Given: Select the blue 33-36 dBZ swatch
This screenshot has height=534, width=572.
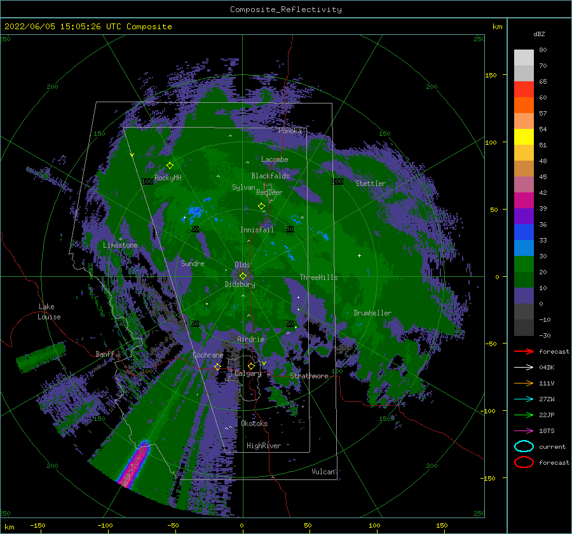Looking at the screenshot, I should [x=524, y=232].
